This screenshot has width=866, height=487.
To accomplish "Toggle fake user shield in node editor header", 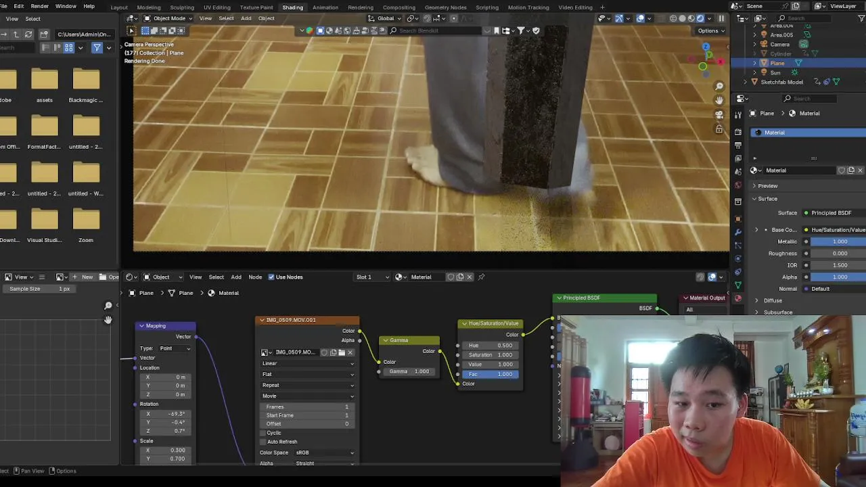I will point(451,277).
